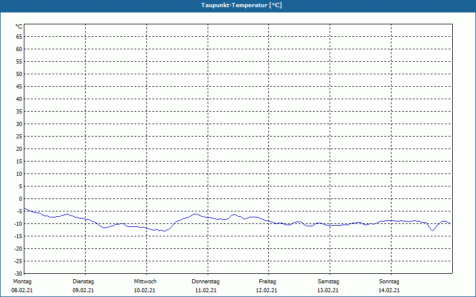Click the 08.02.21 date label

click(x=22, y=290)
